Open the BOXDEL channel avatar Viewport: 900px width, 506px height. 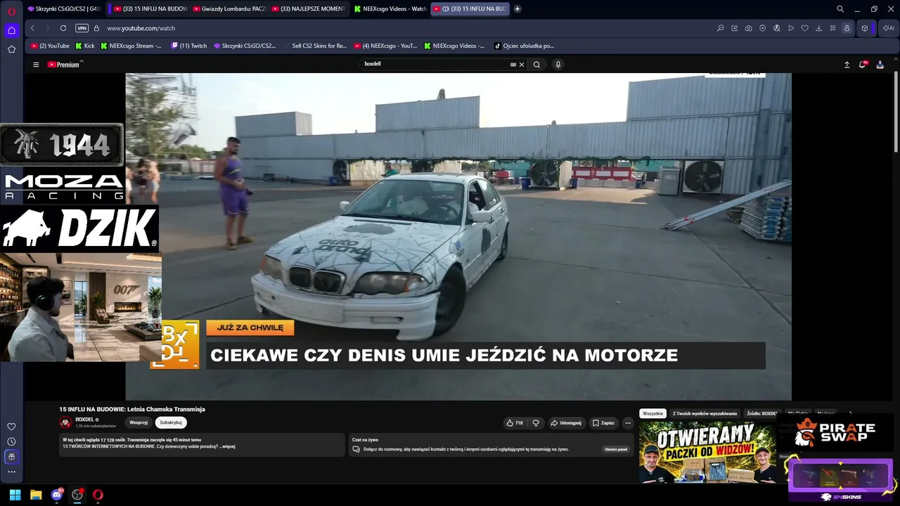(x=65, y=422)
